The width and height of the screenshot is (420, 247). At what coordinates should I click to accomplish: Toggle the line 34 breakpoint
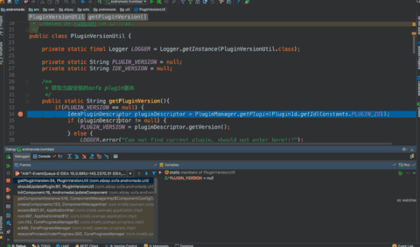pos(20,114)
